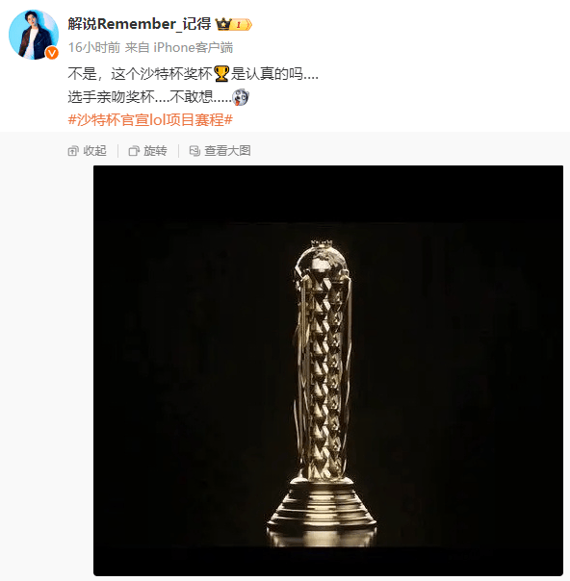The image size is (570, 581).
Task: Click the trophy emoji in post text
Action: coord(221,73)
